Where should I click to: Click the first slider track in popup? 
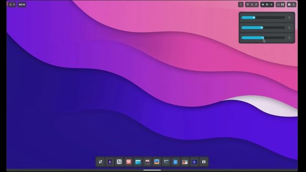263,18
